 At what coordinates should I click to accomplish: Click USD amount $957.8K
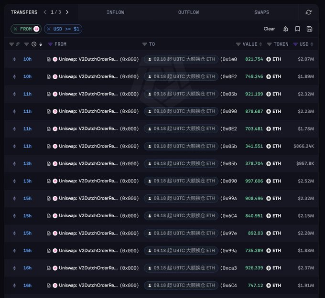305,164
